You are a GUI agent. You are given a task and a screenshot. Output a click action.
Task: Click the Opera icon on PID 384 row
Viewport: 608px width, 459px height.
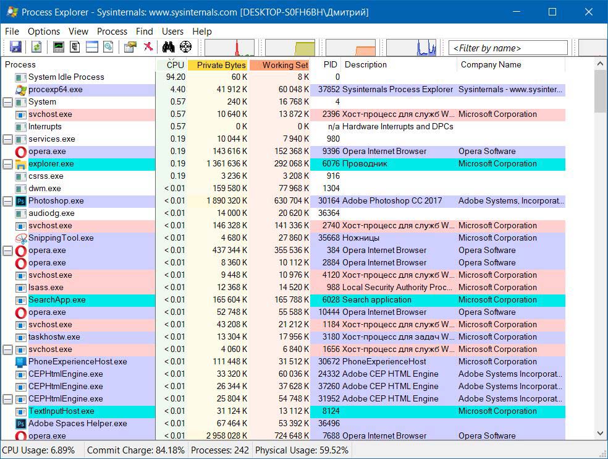click(20, 251)
